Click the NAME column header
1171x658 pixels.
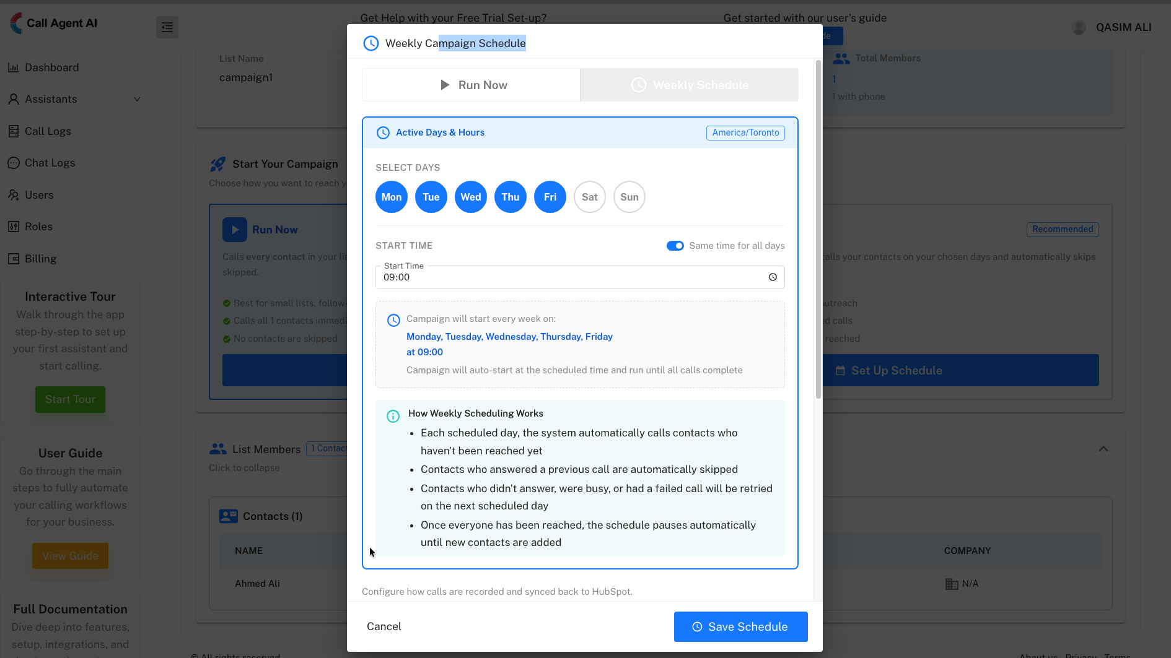pos(248,551)
